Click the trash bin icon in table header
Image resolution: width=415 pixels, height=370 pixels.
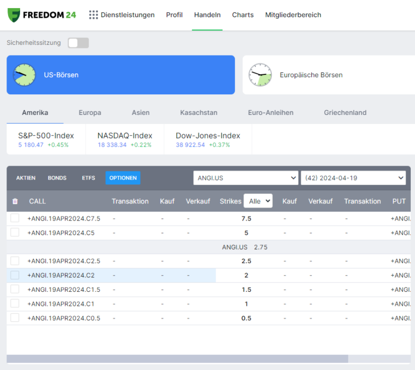coord(15,201)
